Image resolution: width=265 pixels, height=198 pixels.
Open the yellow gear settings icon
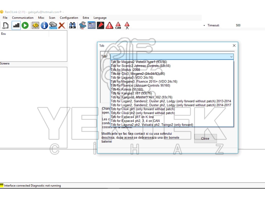[x=35, y=25]
